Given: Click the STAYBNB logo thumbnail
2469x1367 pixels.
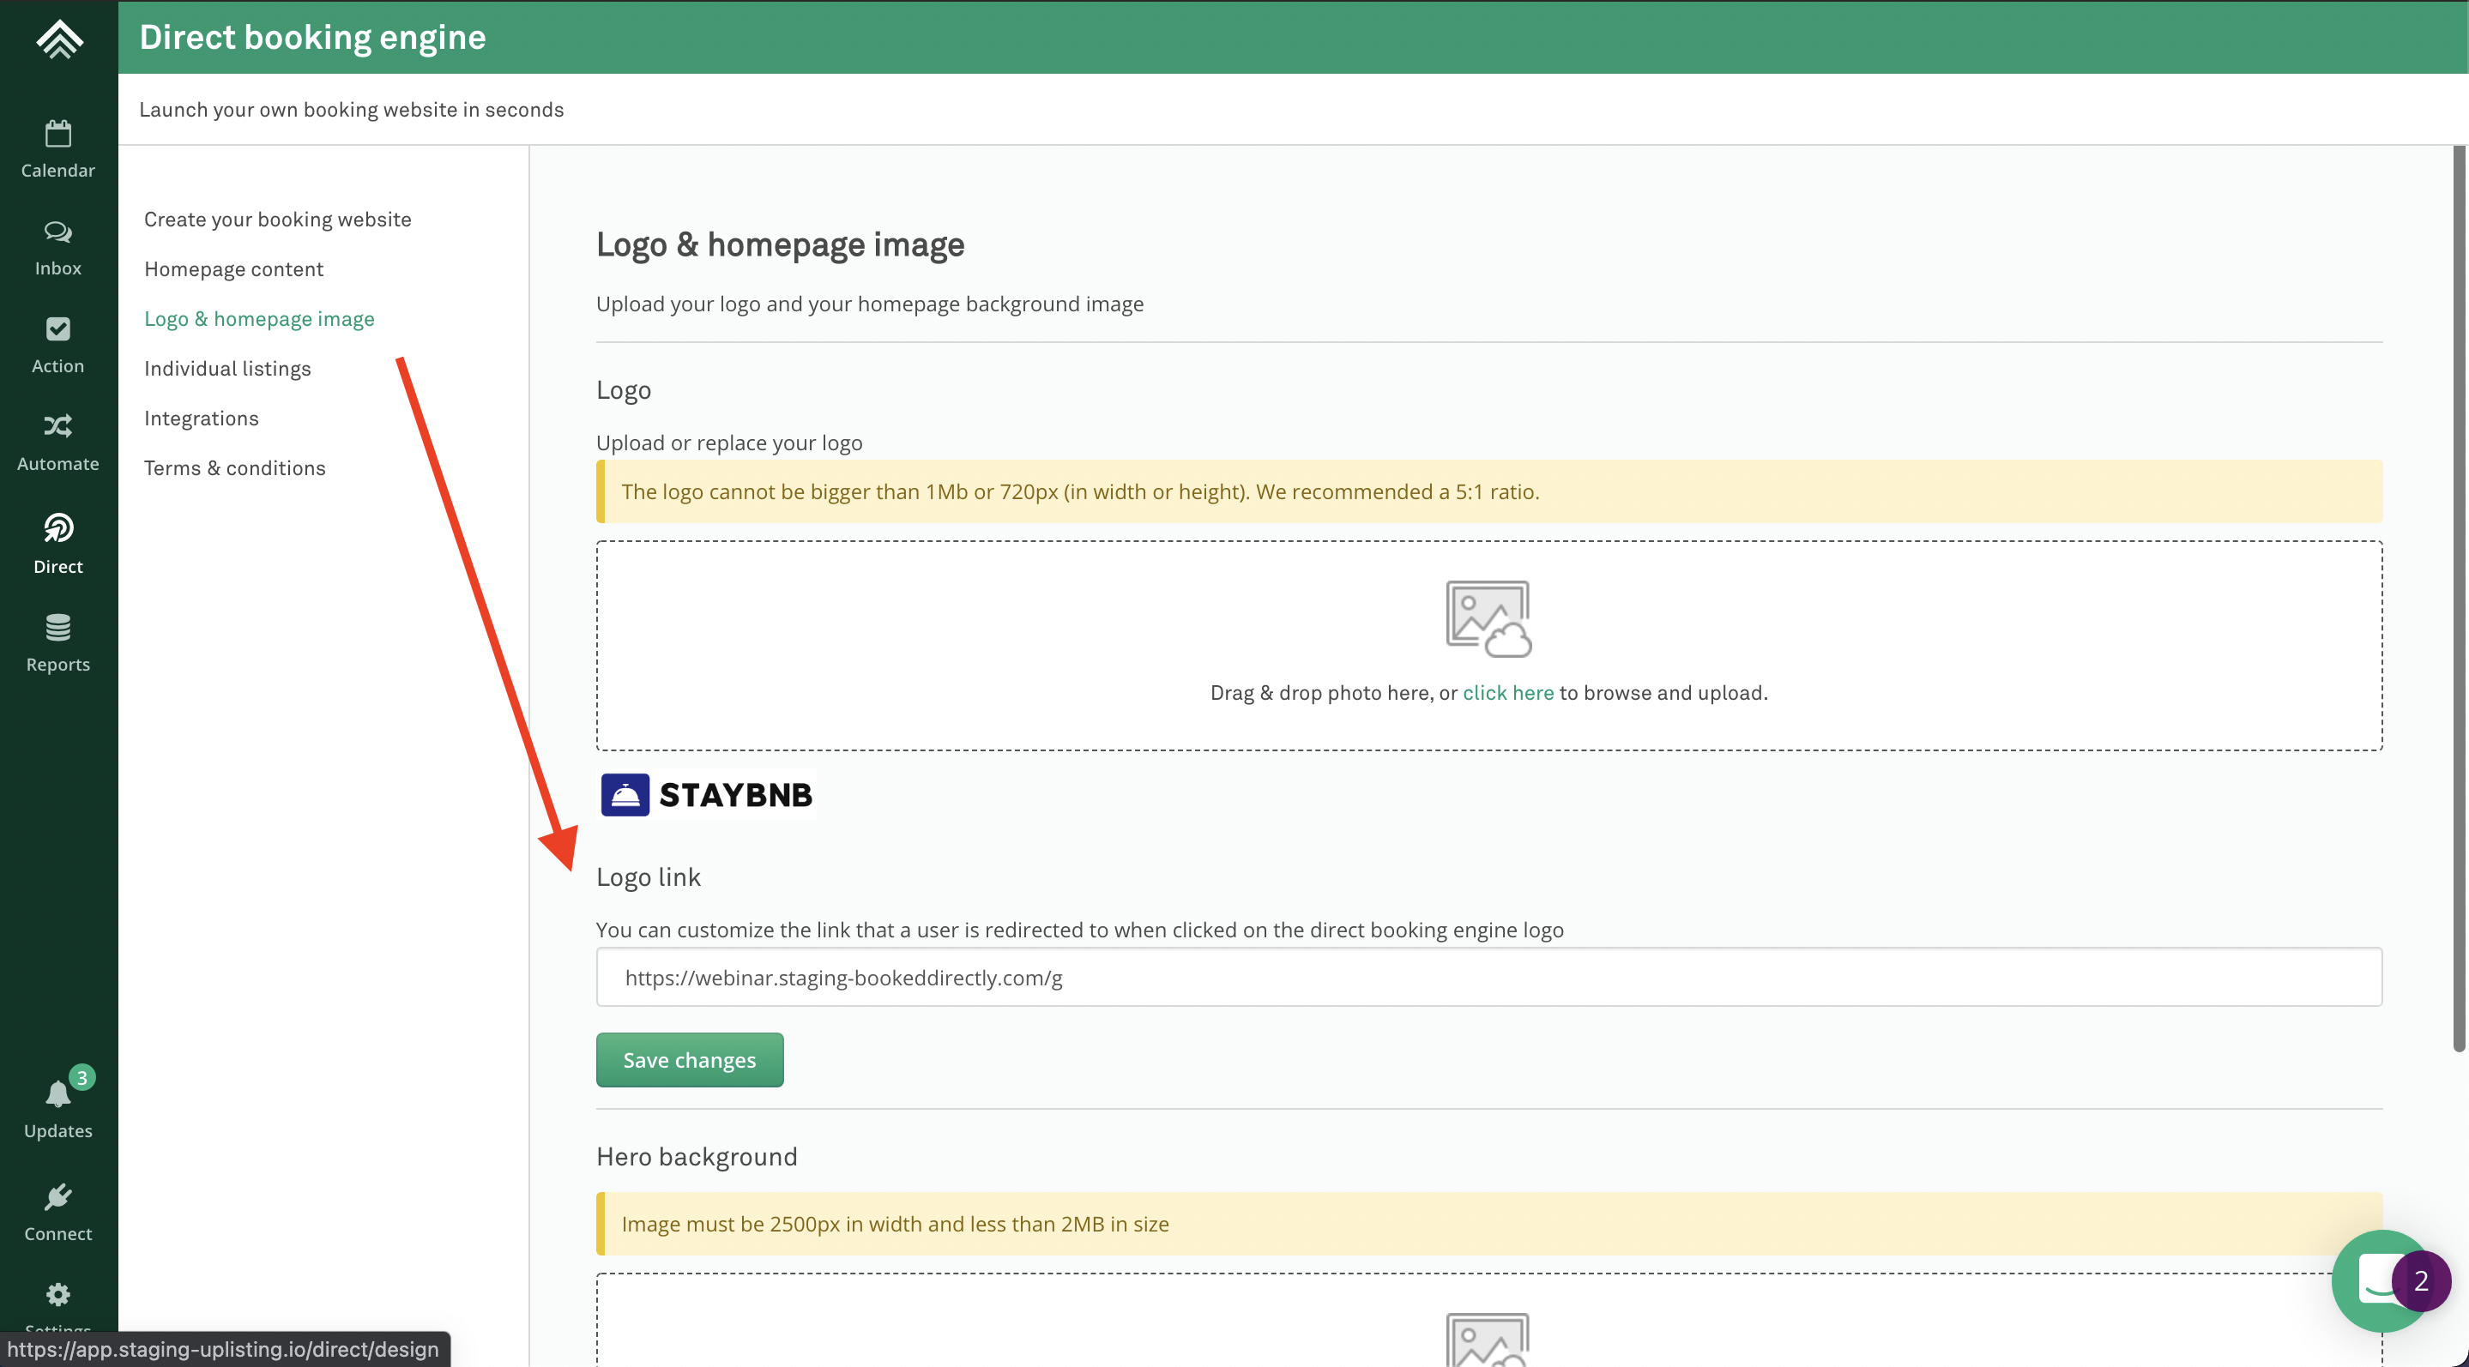Looking at the screenshot, I should point(708,794).
